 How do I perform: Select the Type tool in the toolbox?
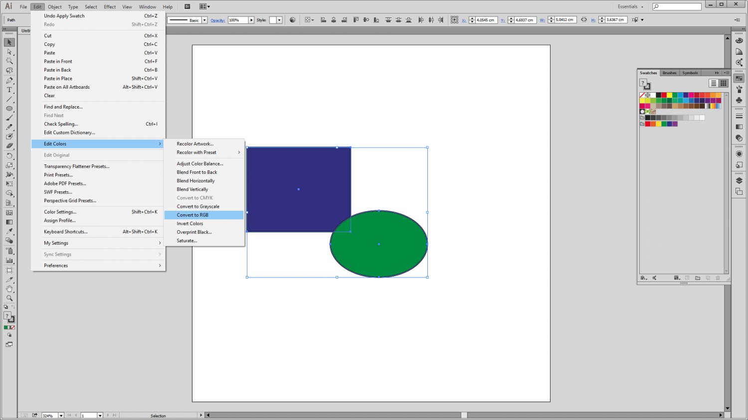pyautogui.click(x=9, y=90)
